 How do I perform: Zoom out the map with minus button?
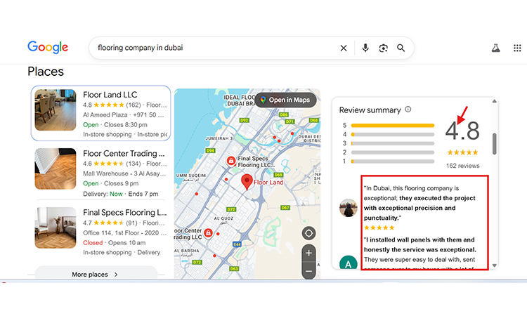(x=308, y=270)
